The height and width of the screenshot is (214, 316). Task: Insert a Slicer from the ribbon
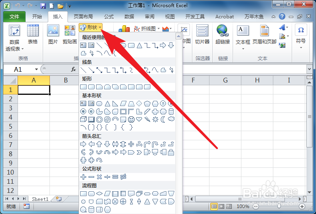(202, 34)
